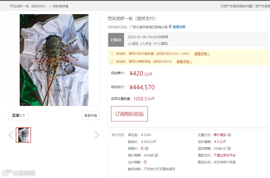Open 查看地图 link
The image size is (270, 178).
coord(179,27)
